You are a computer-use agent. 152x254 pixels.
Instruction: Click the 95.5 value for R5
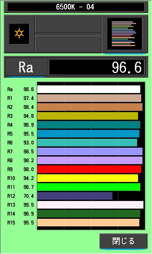coord(28,134)
